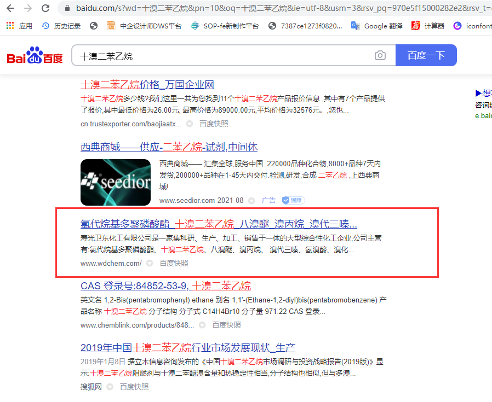
Task: Reload the current page
Action: 45,8
